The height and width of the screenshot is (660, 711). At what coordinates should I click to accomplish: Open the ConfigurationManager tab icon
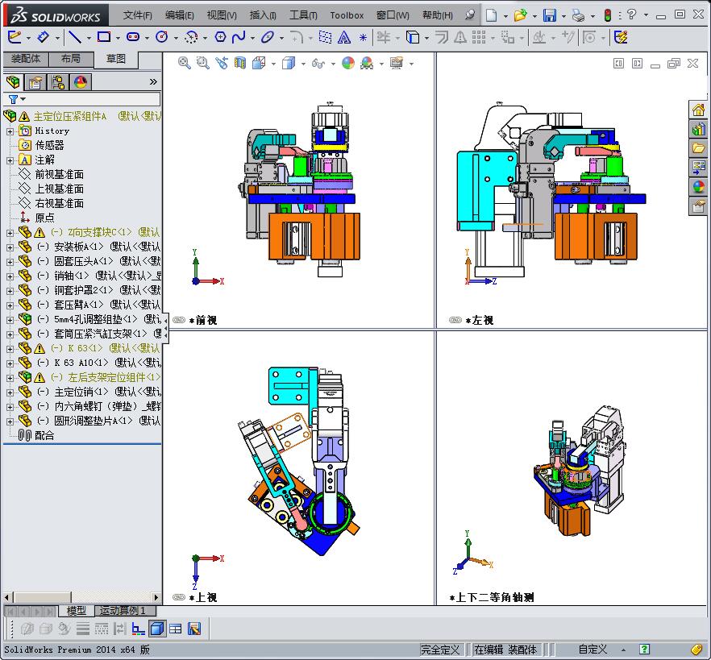point(57,82)
